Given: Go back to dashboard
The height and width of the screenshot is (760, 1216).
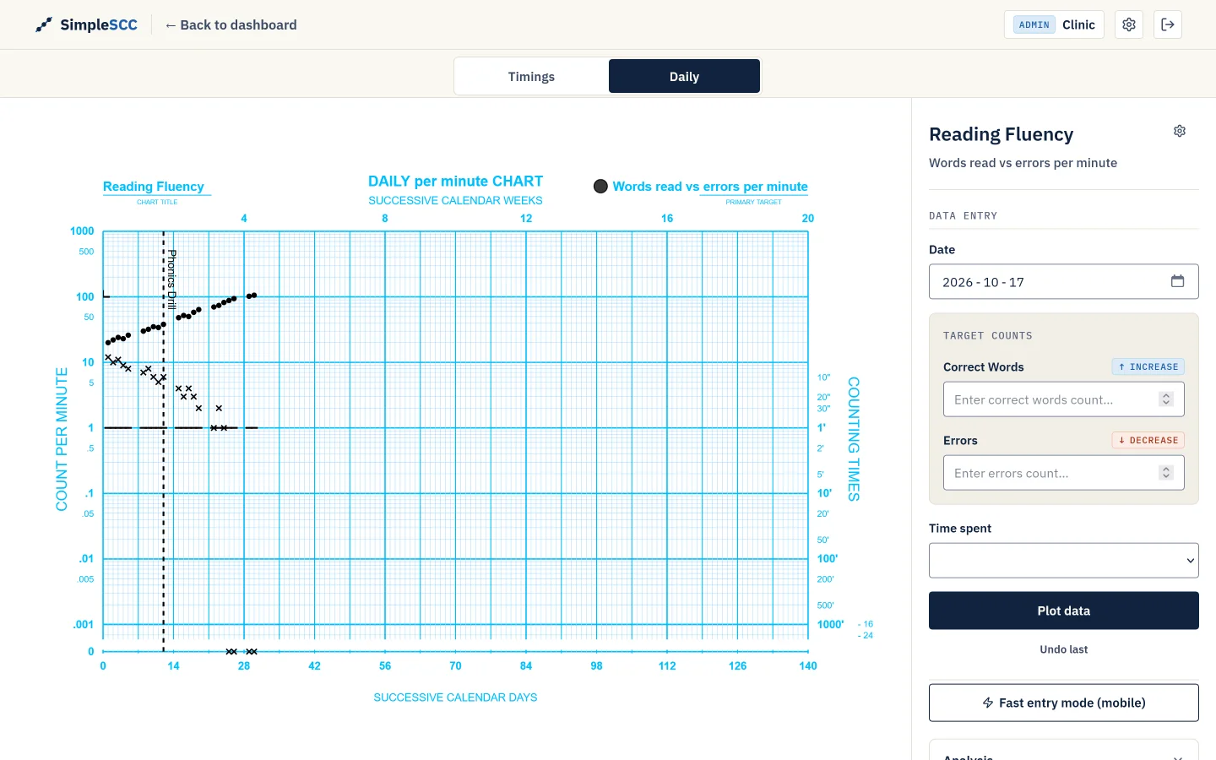Looking at the screenshot, I should [231, 24].
